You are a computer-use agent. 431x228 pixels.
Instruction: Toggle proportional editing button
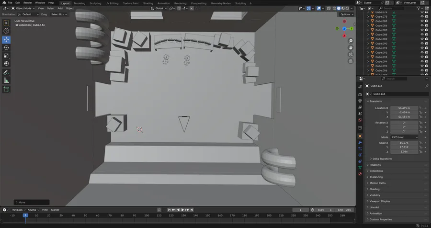192,9
